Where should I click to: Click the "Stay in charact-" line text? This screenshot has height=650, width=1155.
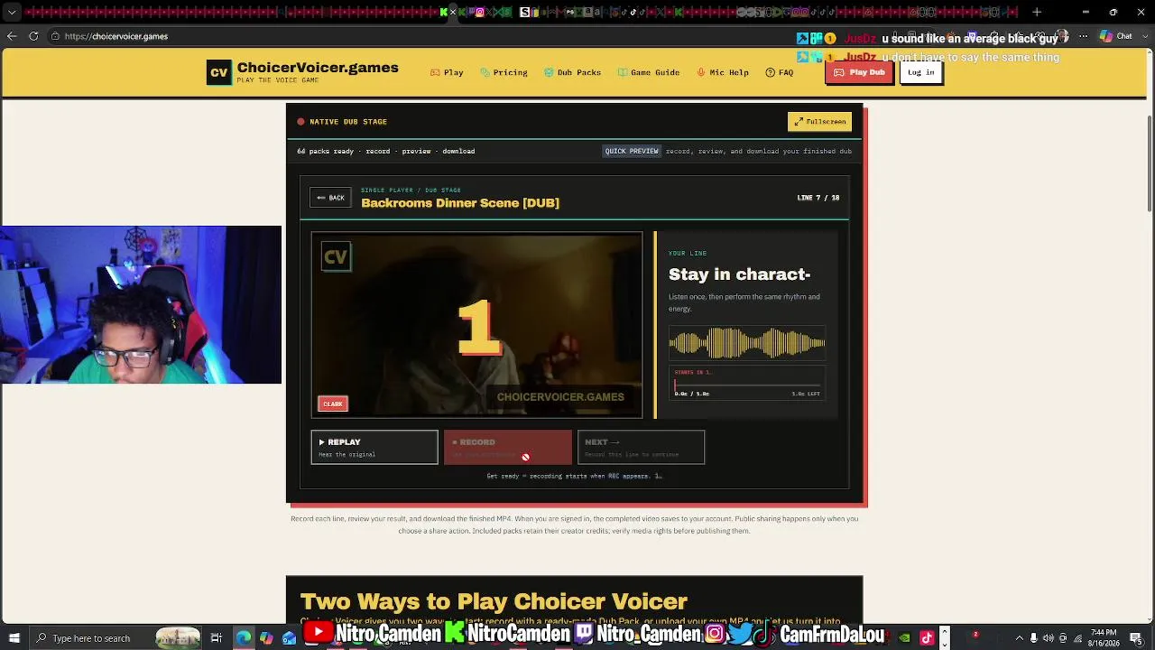(740, 274)
